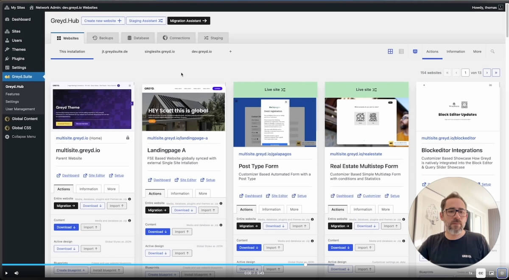Open the Database tab
Screen dimensions: 509x280
(138, 38)
